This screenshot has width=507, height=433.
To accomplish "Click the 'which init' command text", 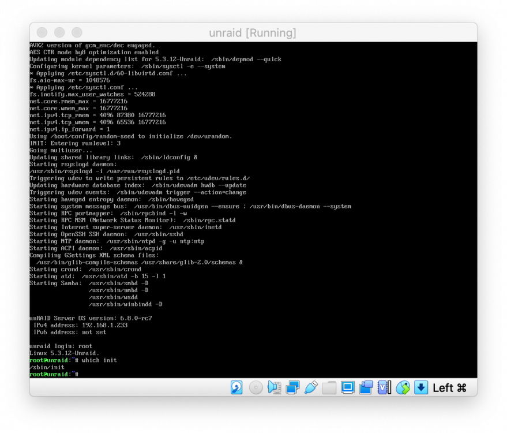I will [x=99, y=360].
